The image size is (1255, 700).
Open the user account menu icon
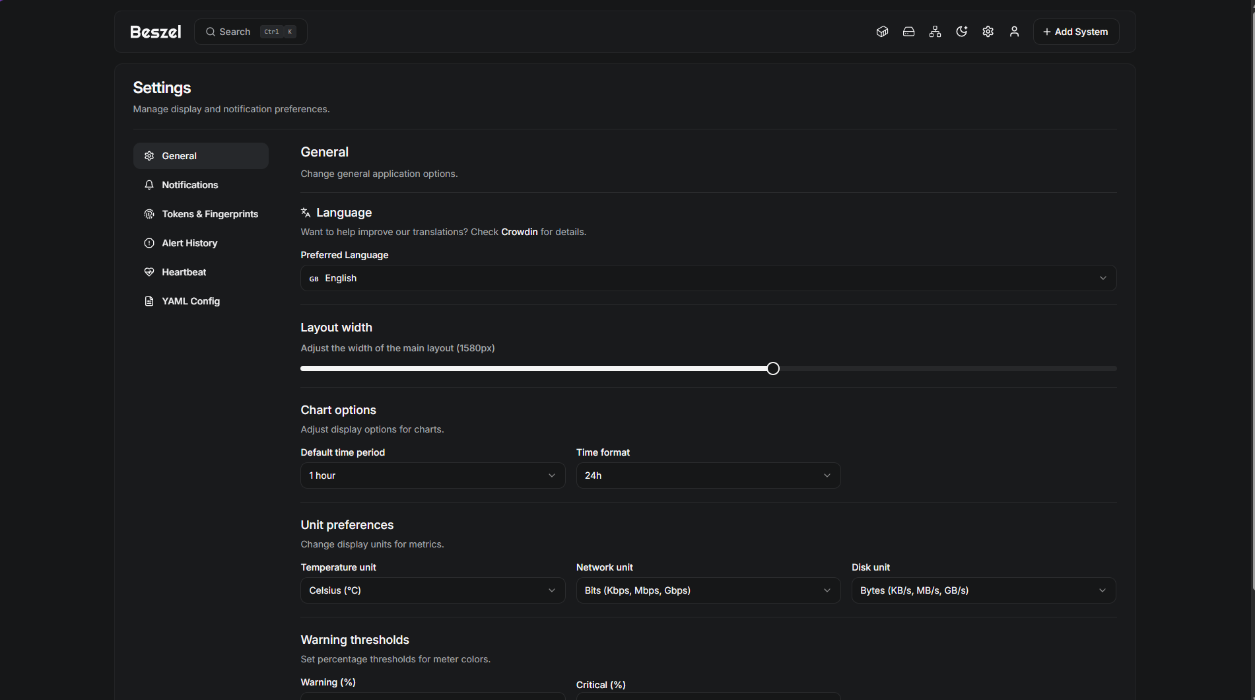pos(1014,32)
